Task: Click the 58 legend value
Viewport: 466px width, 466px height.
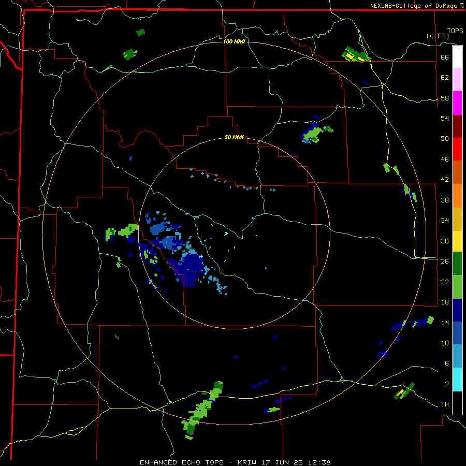Action: [x=445, y=98]
